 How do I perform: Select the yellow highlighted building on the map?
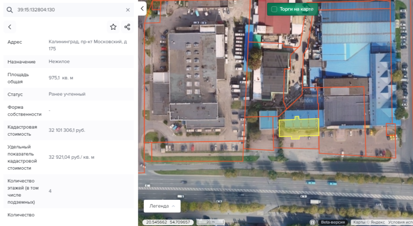[x=299, y=128]
